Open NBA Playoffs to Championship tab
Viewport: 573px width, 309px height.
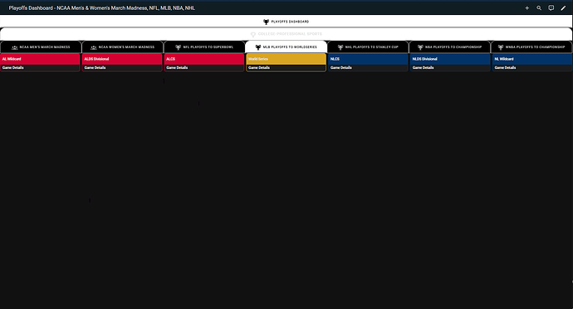pyautogui.click(x=450, y=47)
